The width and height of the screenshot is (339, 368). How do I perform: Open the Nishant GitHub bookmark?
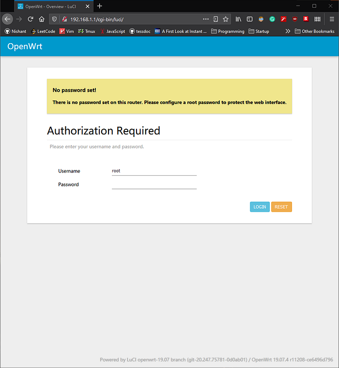pyautogui.click(x=15, y=31)
